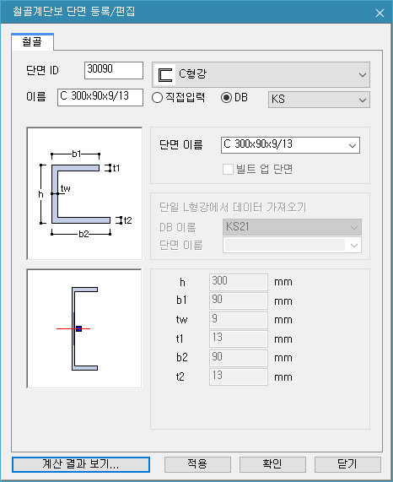The width and height of the screenshot is (393, 482).
Task: Toggle the 빌트 업 단면 checkbox
Action: pos(228,169)
